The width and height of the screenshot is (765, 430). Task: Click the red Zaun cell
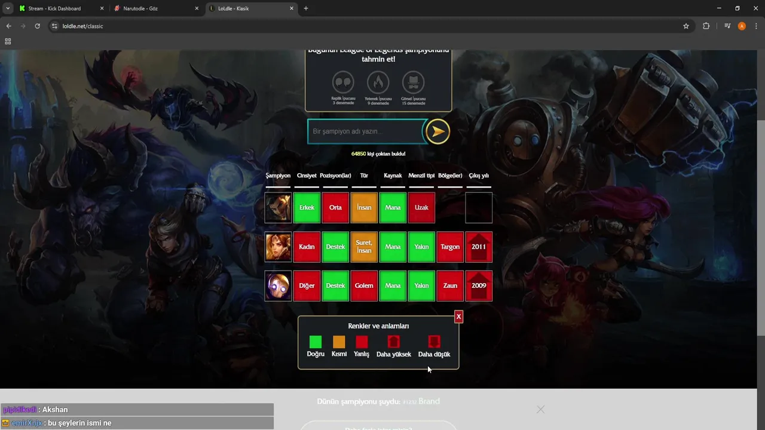tap(450, 285)
